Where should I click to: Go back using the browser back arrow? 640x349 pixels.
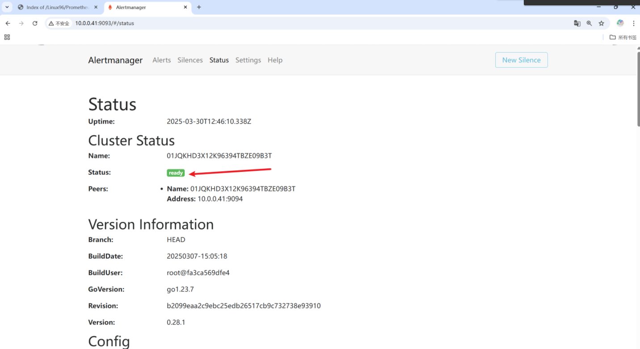point(8,23)
